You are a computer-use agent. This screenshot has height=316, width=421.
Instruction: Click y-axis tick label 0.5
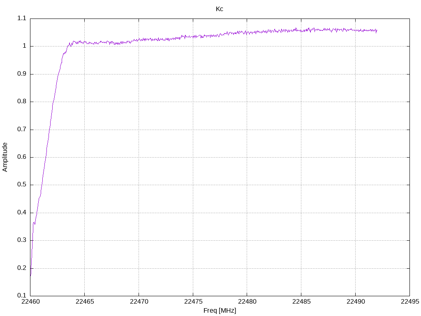point(22,185)
